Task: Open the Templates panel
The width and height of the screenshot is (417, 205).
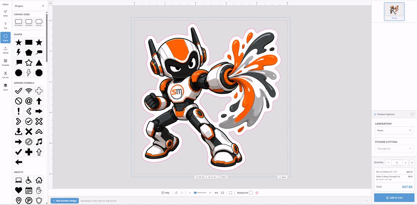Action: 5,62
